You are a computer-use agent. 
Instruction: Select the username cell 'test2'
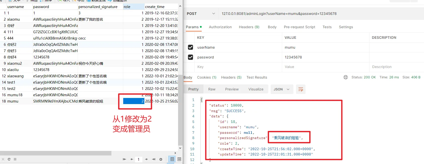point(19,89)
